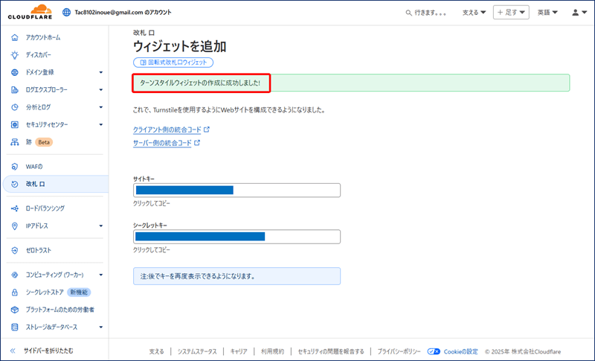Toggle the Cookie settings switch icon
Viewport: 595px width, 361px height.
tap(434, 351)
